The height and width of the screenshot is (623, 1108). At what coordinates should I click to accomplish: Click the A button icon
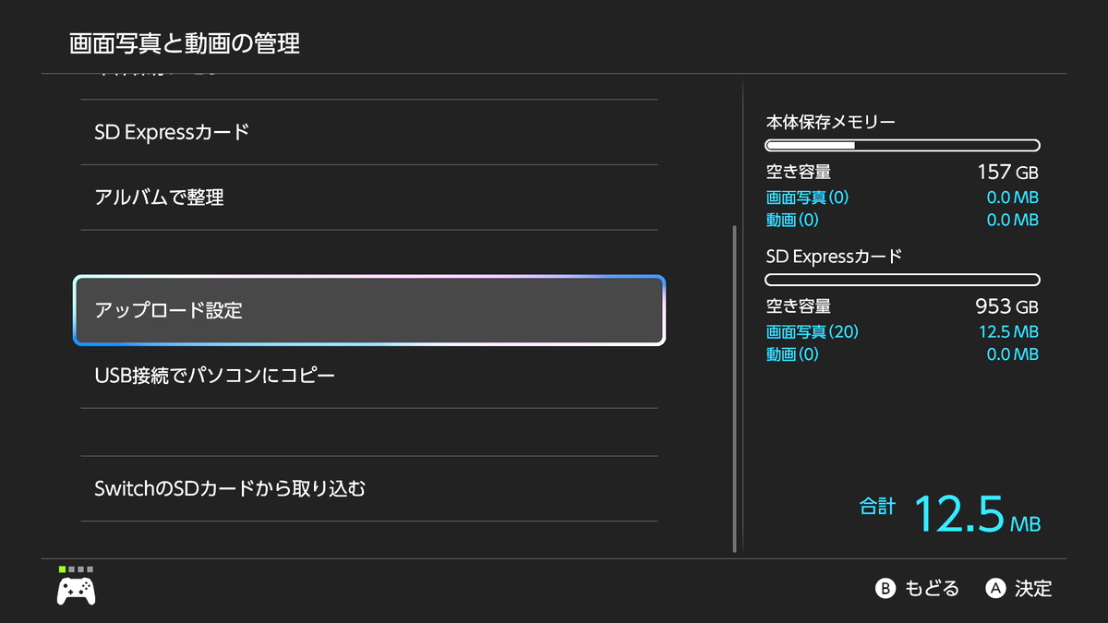tap(995, 588)
